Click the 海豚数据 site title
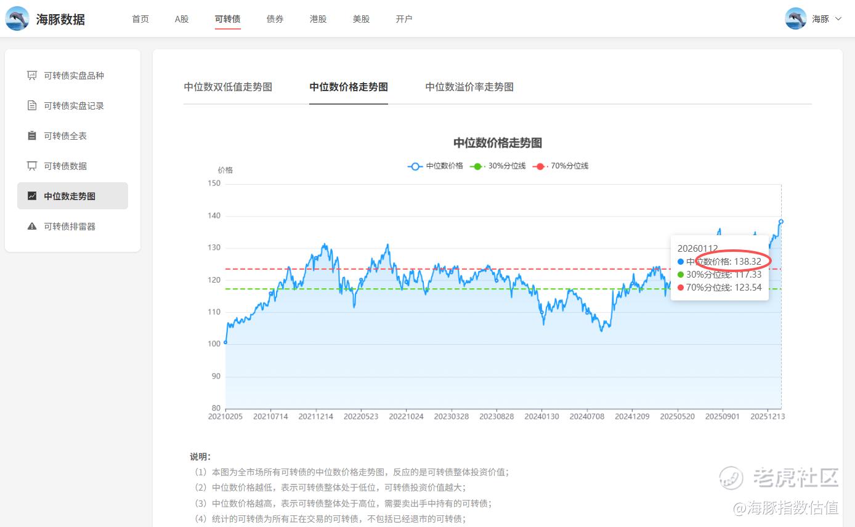 click(60, 19)
